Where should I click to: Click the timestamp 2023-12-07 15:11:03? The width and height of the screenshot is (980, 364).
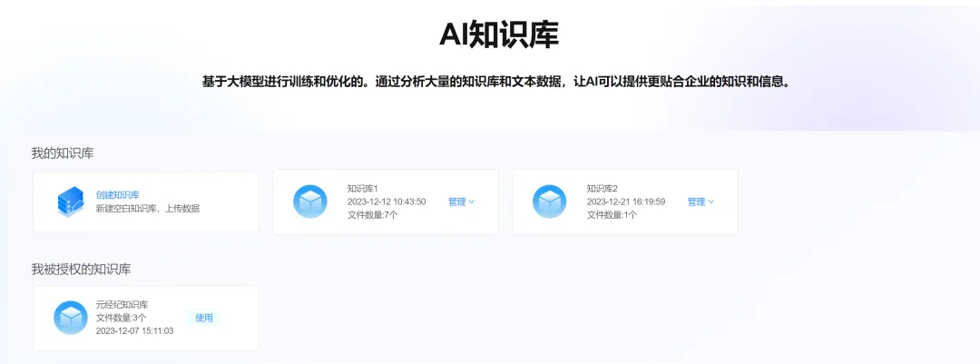(135, 330)
